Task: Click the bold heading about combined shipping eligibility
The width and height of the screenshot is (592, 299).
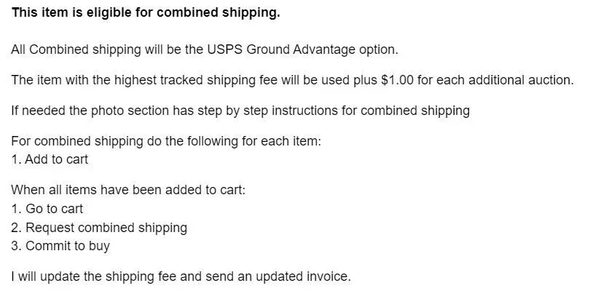Action: (x=146, y=12)
